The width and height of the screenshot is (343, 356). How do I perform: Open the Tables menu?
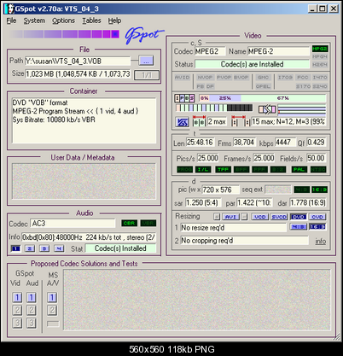(x=91, y=20)
